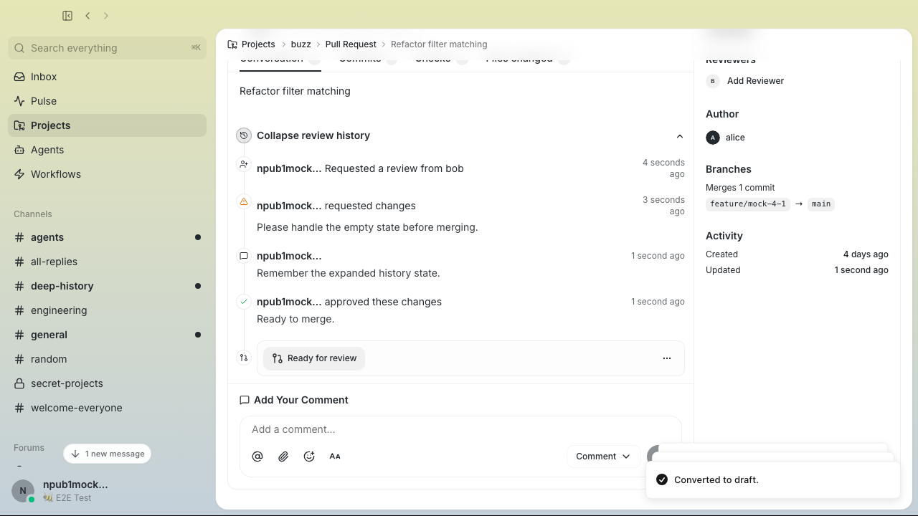Click the requested changes warning icon

(x=244, y=202)
